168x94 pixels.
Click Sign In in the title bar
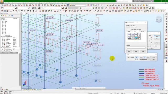click(x=143, y=1)
